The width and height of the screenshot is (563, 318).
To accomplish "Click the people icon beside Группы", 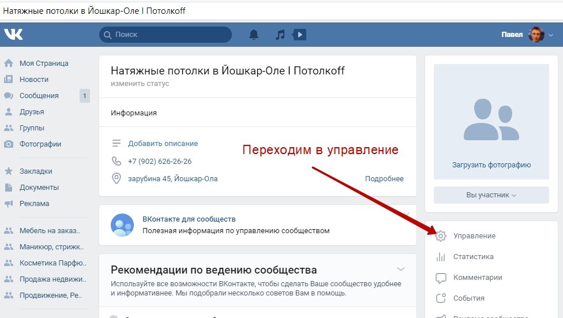I will (9, 128).
